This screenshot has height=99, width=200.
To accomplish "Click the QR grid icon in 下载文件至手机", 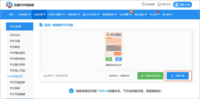I will point(142,76).
